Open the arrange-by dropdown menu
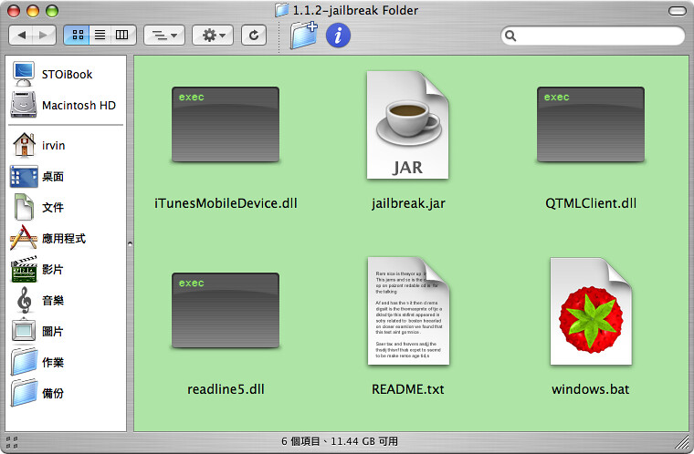This screenshot has height=454, width=694. click(x=164, y=36)
